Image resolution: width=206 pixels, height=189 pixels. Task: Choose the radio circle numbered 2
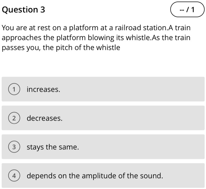coord(14,118)
